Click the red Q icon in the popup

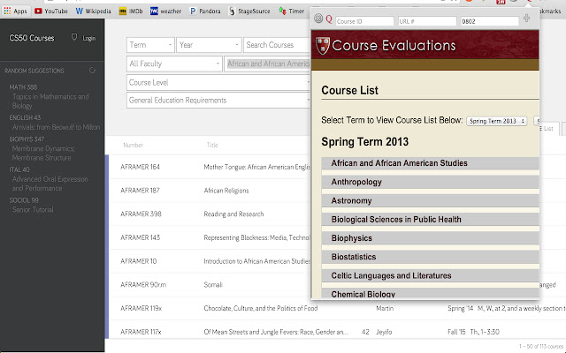coord(329,19)
